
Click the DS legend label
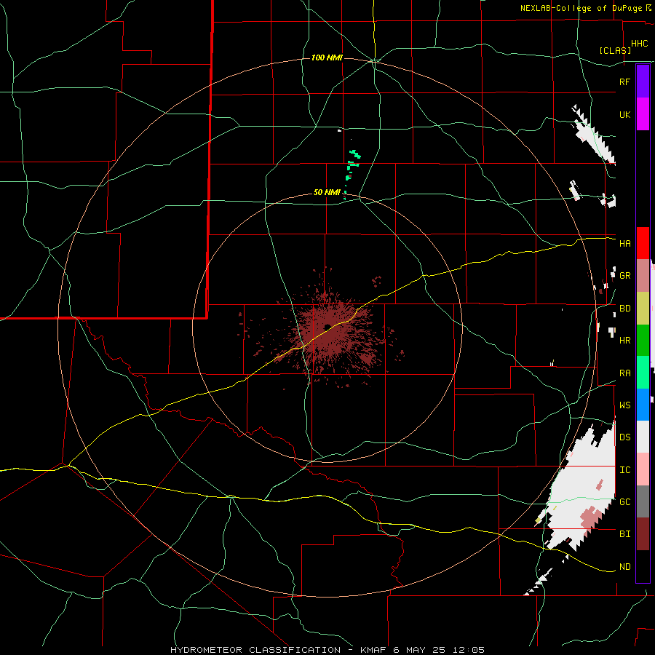pyautogui.click(x=624, y=437)
